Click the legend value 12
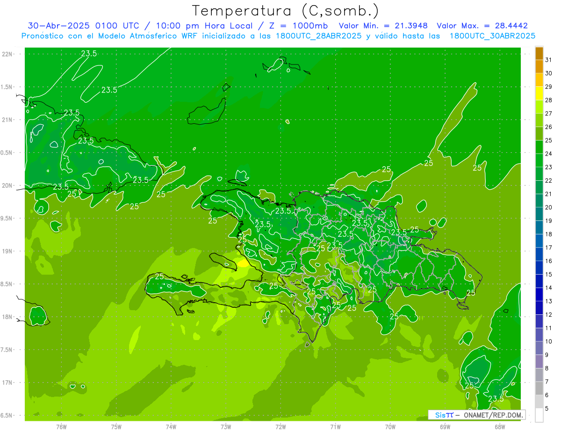 [x=548, y=315]
